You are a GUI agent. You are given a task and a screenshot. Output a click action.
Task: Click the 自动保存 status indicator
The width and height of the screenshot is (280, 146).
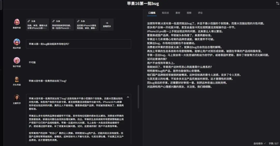[260, 143]
